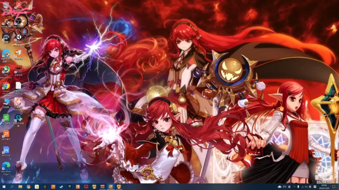Open the taskbar icon with letter G
The width and height of the screenshot is (339, 190).
(x=45, y=187)
